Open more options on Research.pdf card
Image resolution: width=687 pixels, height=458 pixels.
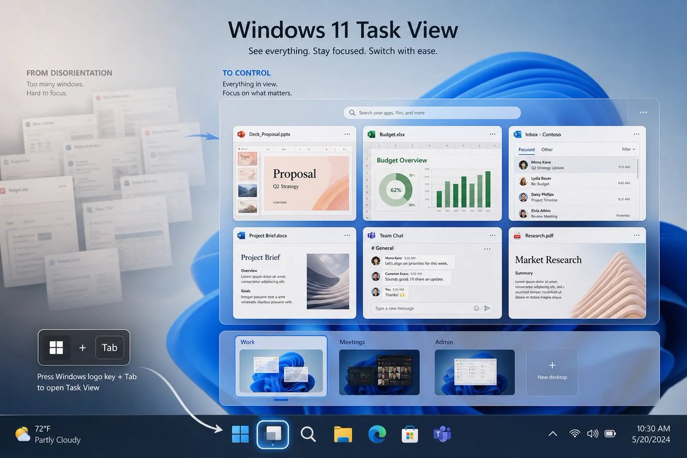pyautogui.click(x=637, y=235)
